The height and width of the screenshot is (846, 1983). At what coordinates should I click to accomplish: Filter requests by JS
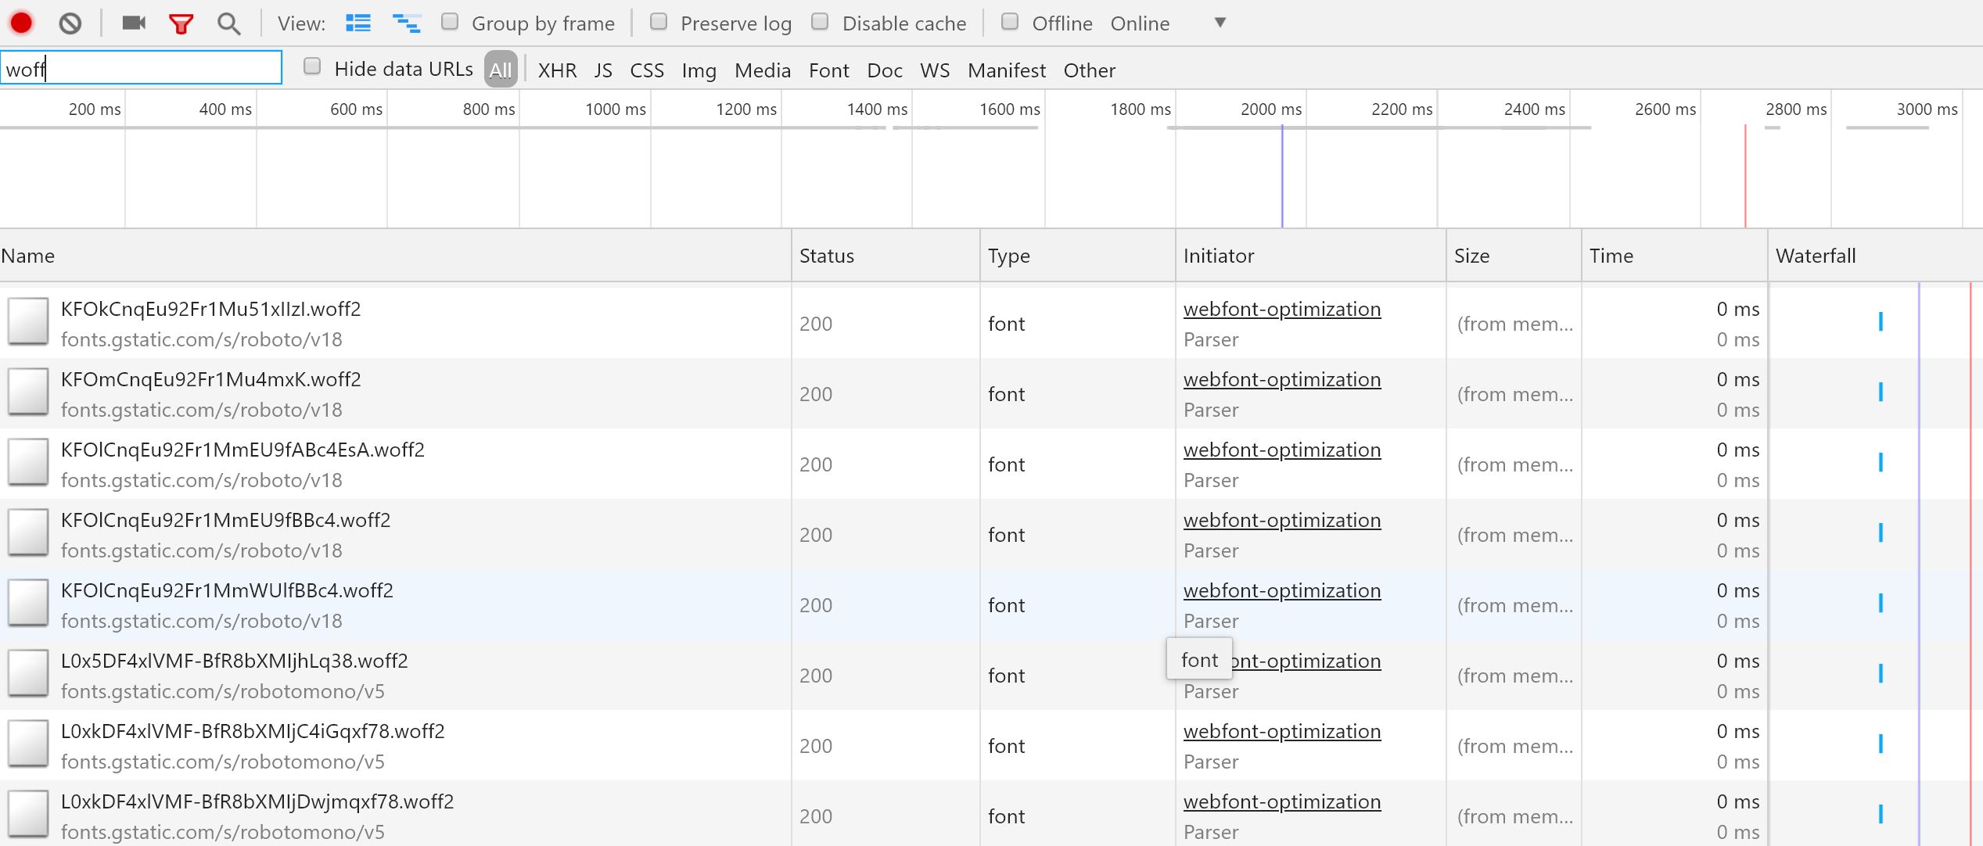pyautogui.click(x=603, y=70)
